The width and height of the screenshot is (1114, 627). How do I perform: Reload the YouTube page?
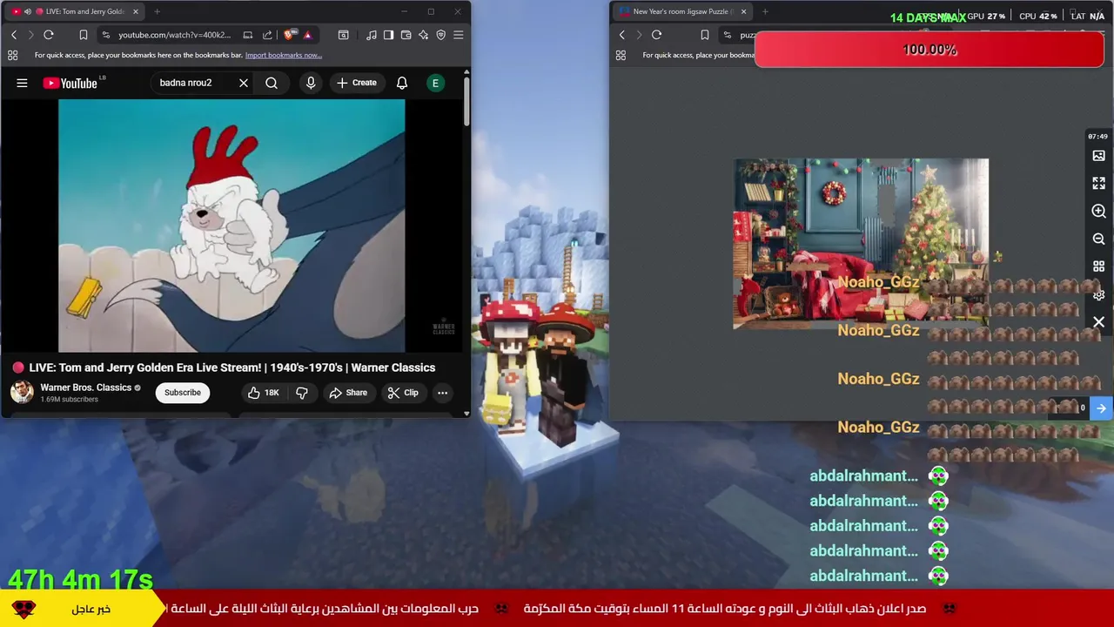(49, 35)
